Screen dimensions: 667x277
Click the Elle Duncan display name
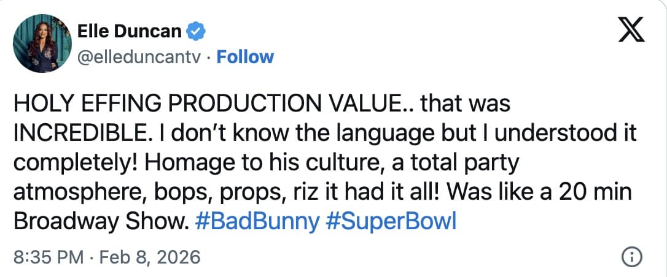[x=130, y=30]
